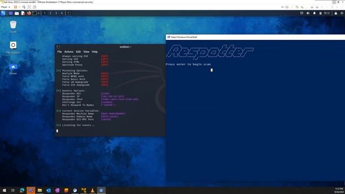This screenshot has height=194, width=345.
Task: Open the Actions menu in Kali terminal
Action: tap(68, 52)
